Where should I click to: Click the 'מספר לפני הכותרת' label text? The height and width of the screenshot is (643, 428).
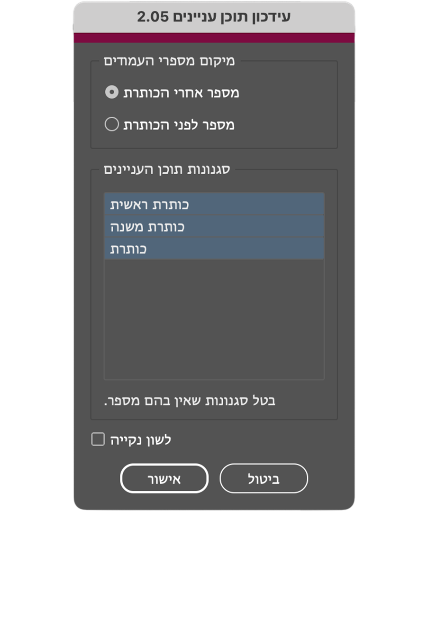click(179, 125)
